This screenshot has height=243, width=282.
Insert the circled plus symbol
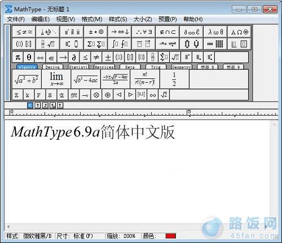108,95
